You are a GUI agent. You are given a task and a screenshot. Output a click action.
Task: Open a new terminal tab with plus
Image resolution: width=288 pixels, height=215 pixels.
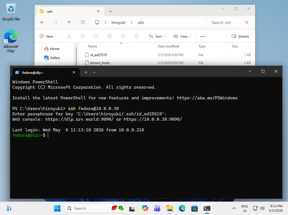click(86, 72)
